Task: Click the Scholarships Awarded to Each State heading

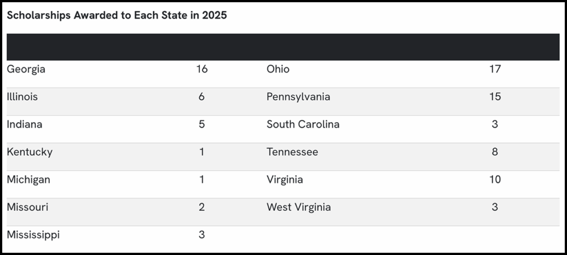Action: (x=117, y=15)
